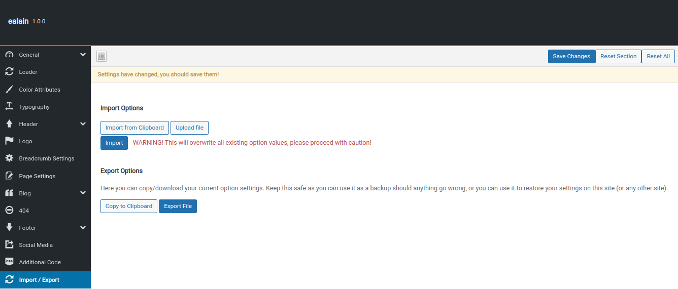Expand the Footer section chevron
The width and height of the screenshot is (678, 289).
coord(83,228)
